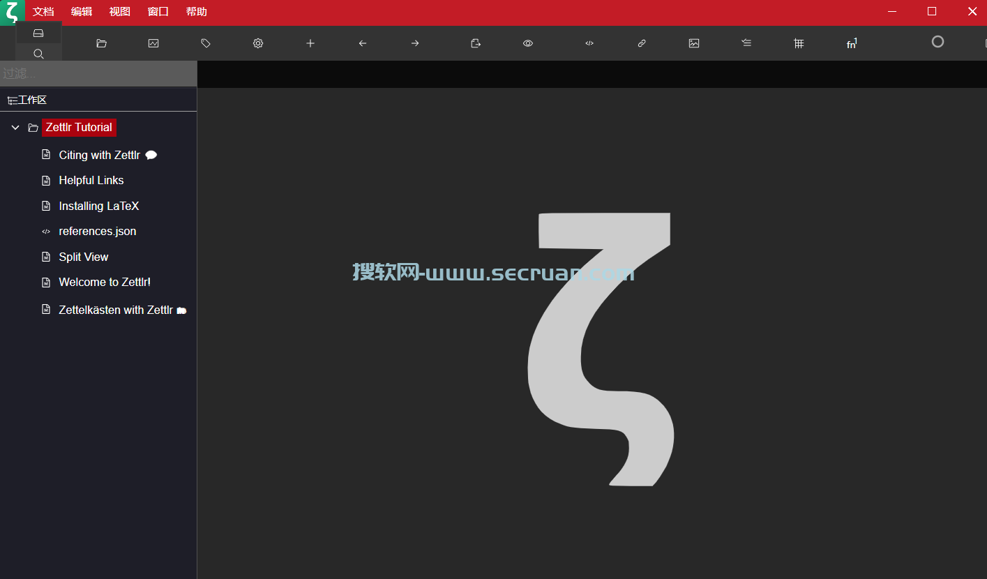
Task: Minimize the Zettlr window
Action: click(891, 11)
